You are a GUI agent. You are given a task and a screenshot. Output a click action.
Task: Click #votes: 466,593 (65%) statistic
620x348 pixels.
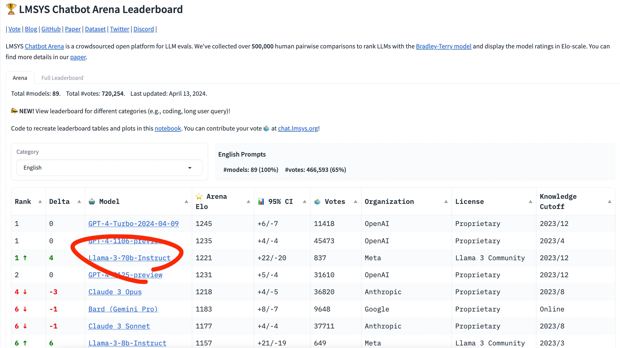click(316, 170)
